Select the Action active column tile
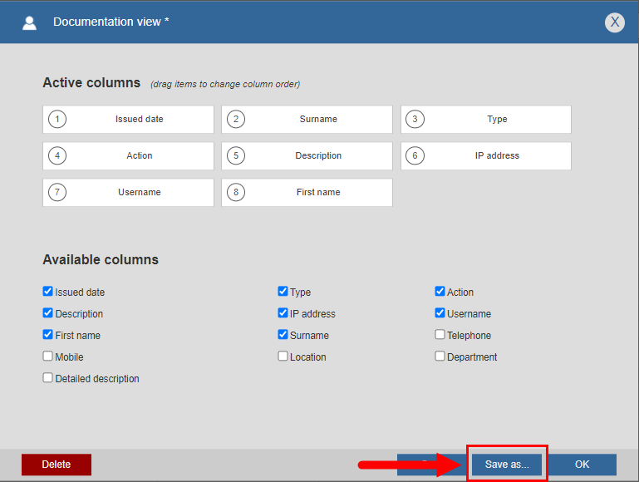This screenshot has width=639, height=482. coord(128,155)
